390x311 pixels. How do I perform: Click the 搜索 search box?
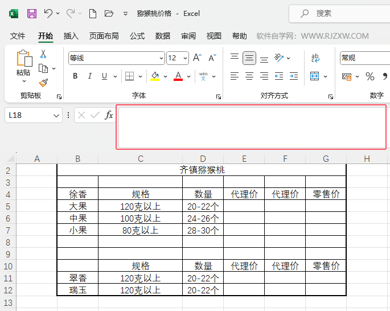coord(339,14)
